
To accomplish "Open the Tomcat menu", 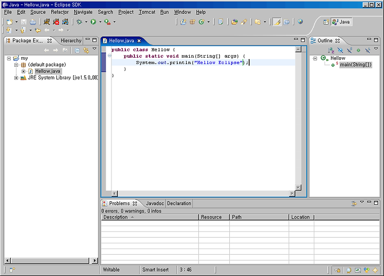I will [147, 12].
